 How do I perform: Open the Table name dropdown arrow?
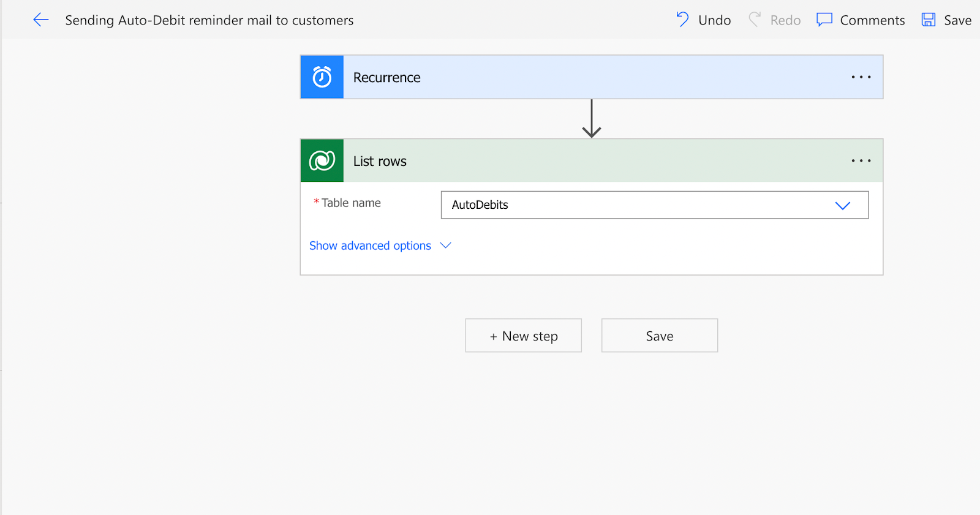click(843, 205)
